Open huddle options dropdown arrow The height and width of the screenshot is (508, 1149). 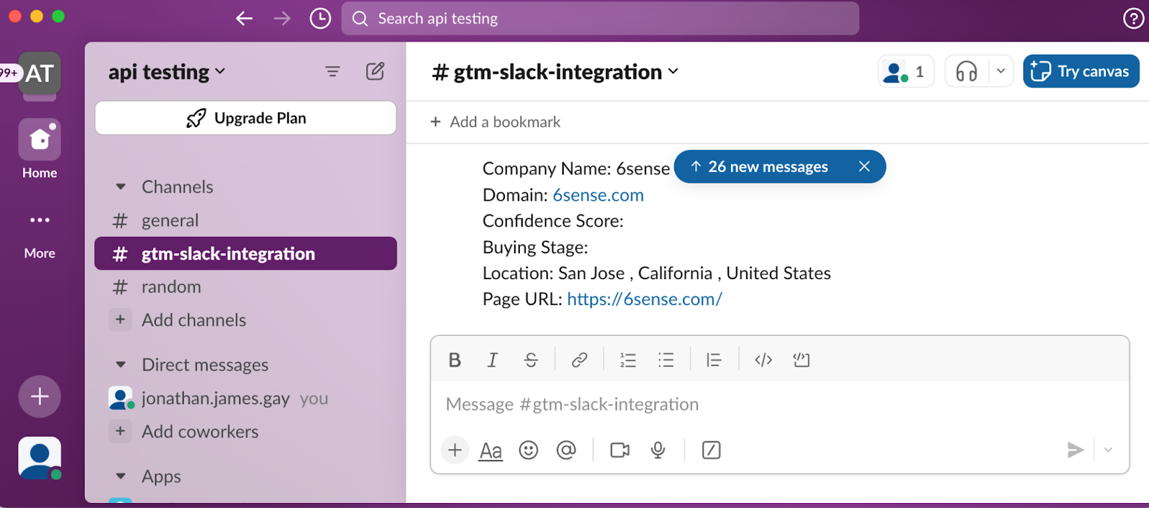pos(1000,72)
